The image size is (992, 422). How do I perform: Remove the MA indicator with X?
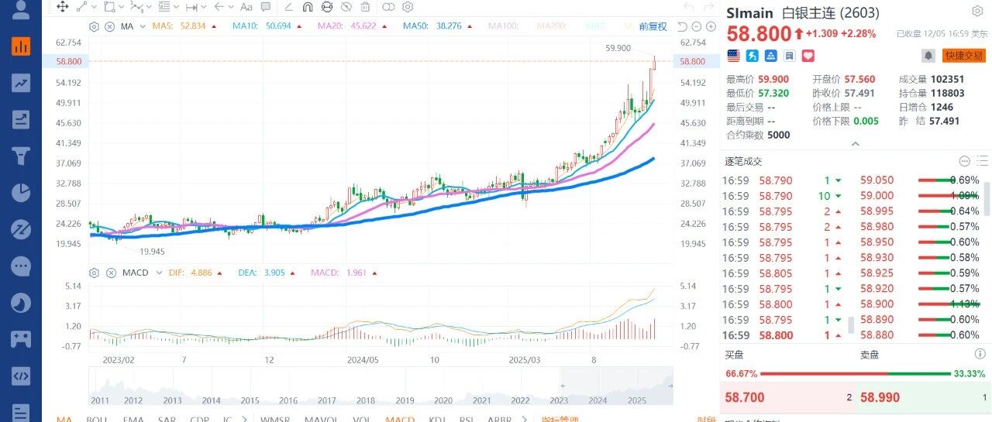click(x=109, y=26)
